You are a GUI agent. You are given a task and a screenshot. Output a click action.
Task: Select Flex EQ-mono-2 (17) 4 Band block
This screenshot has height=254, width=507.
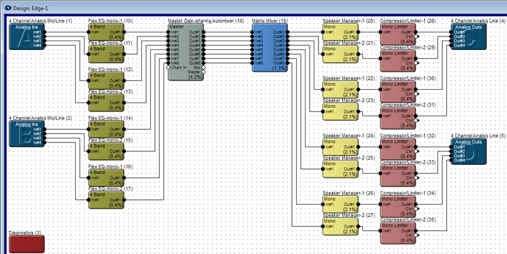(106, 200)
